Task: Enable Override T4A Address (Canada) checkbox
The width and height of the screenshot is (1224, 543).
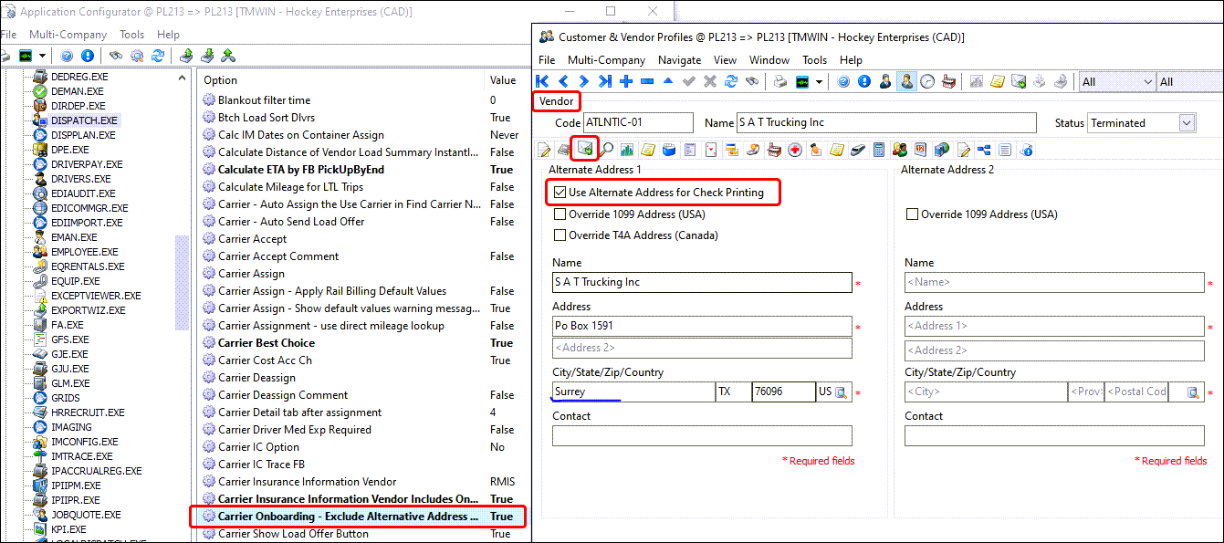Action: 560,235
